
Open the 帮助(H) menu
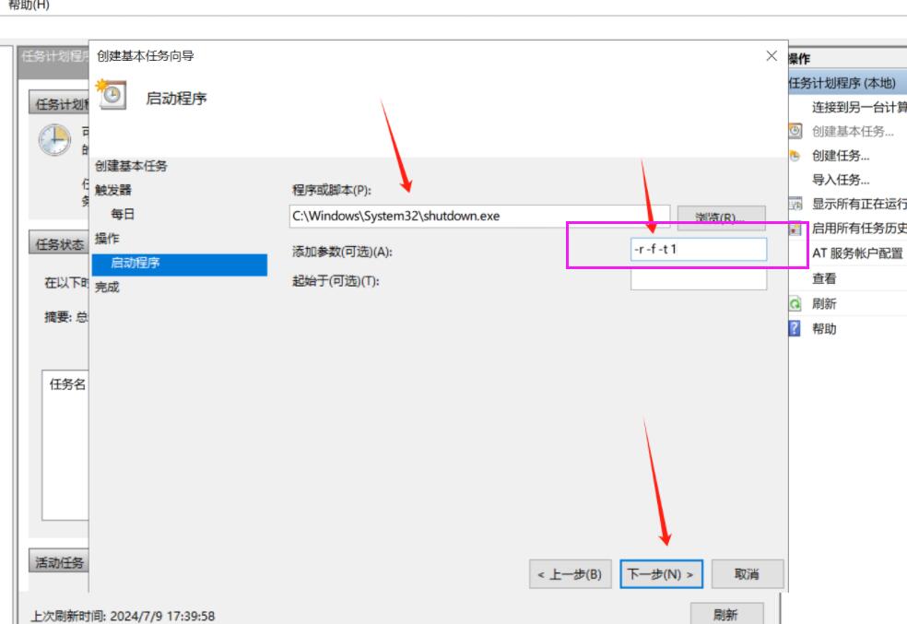click(29, 6)
